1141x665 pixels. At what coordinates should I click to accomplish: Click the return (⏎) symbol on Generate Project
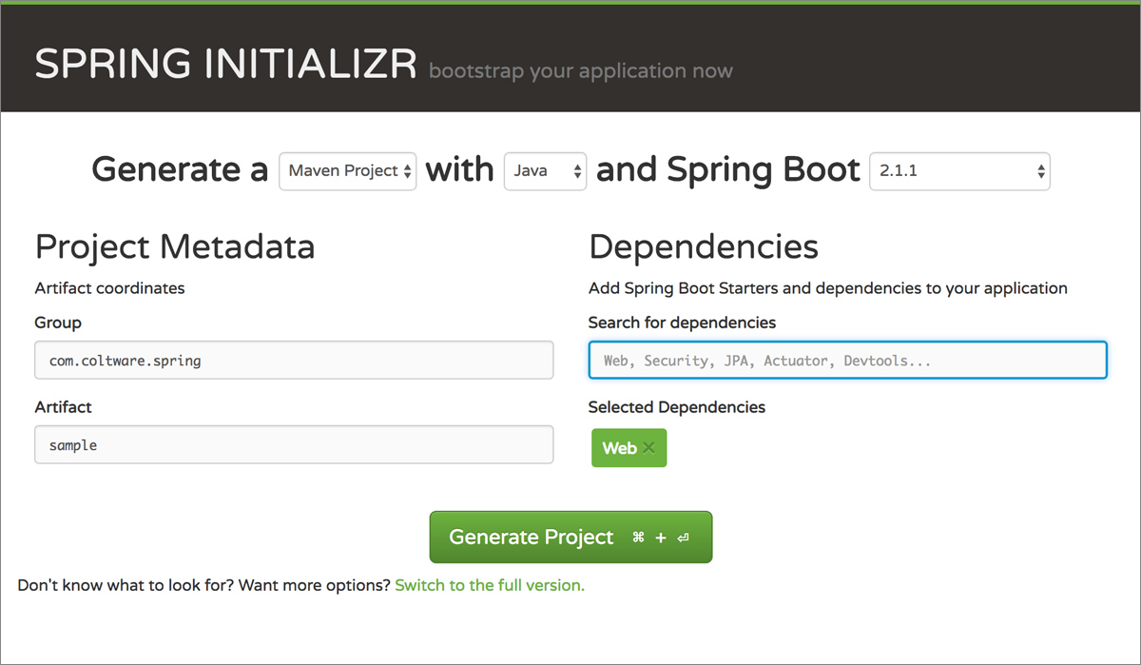682,538
